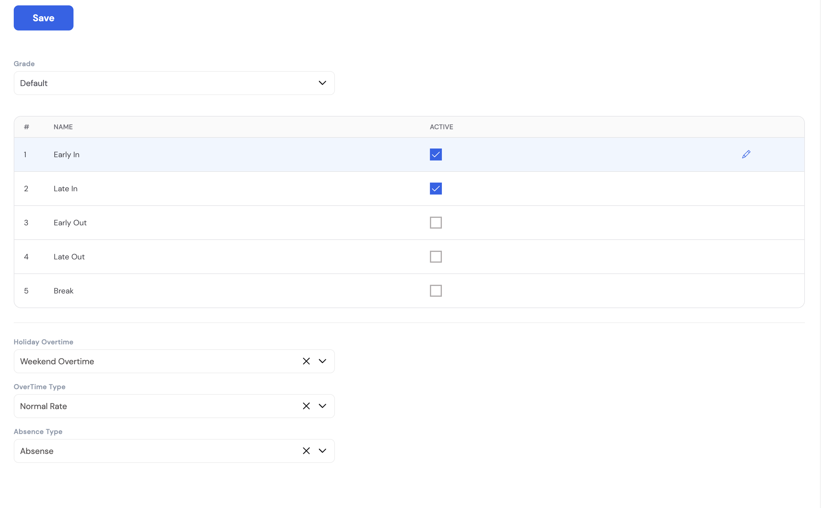Enable the Active checkbox for Early Out

click(x=436, y=223)
